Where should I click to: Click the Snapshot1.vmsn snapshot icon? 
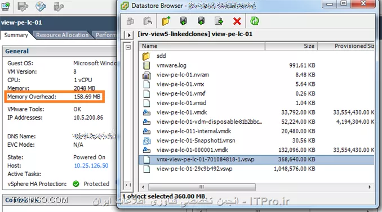tap(146, 141)
